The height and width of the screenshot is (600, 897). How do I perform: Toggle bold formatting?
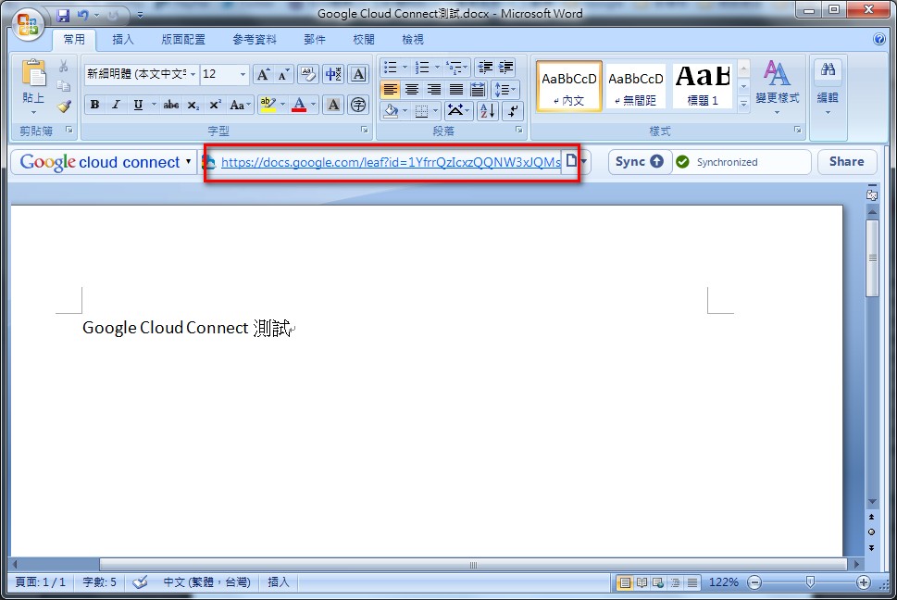(95, 105)
